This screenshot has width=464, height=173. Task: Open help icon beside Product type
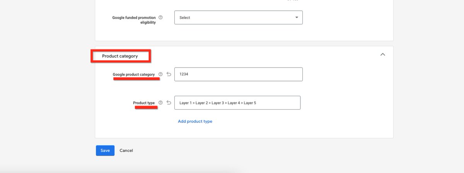[160, 103]
